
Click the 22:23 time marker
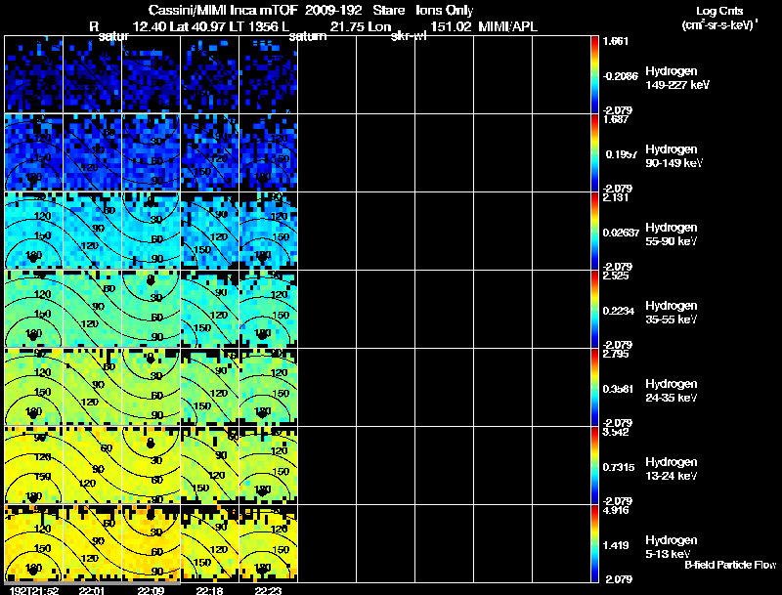[x=268, y=589]
